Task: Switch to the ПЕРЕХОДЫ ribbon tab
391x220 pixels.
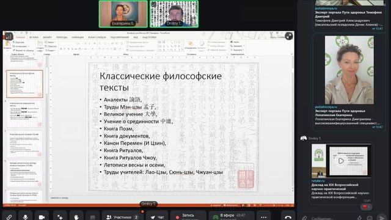Action: pos(62,37)
